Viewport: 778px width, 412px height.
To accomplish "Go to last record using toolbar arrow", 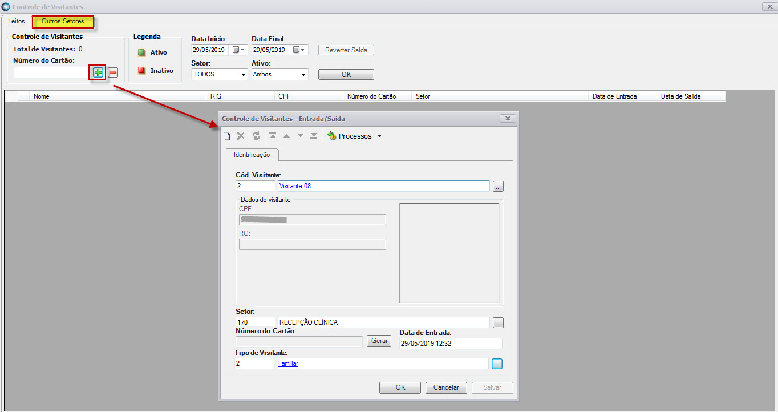I will pyautogui.click(x=314, y=136).
